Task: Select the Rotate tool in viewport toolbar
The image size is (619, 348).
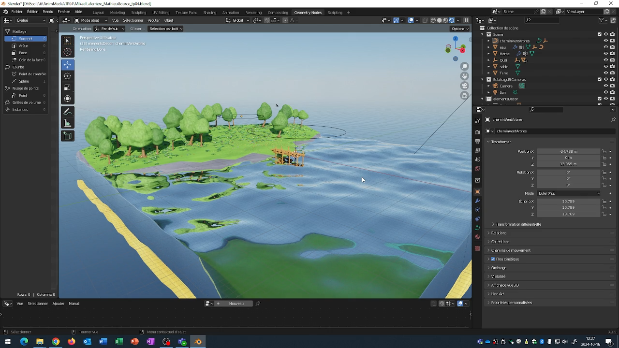Action: [68, 76]
